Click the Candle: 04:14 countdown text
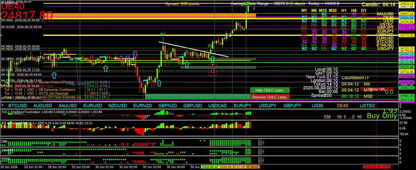Viewport: 416px width, 170px height. point(379,4)
